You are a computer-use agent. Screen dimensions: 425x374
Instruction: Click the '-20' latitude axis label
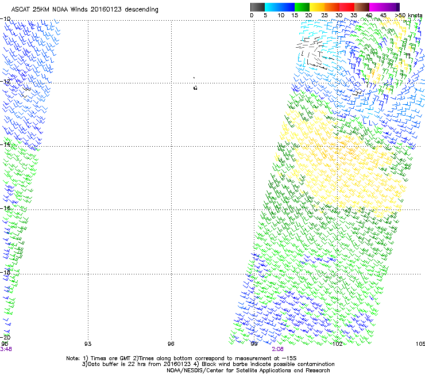click(5, 337)
